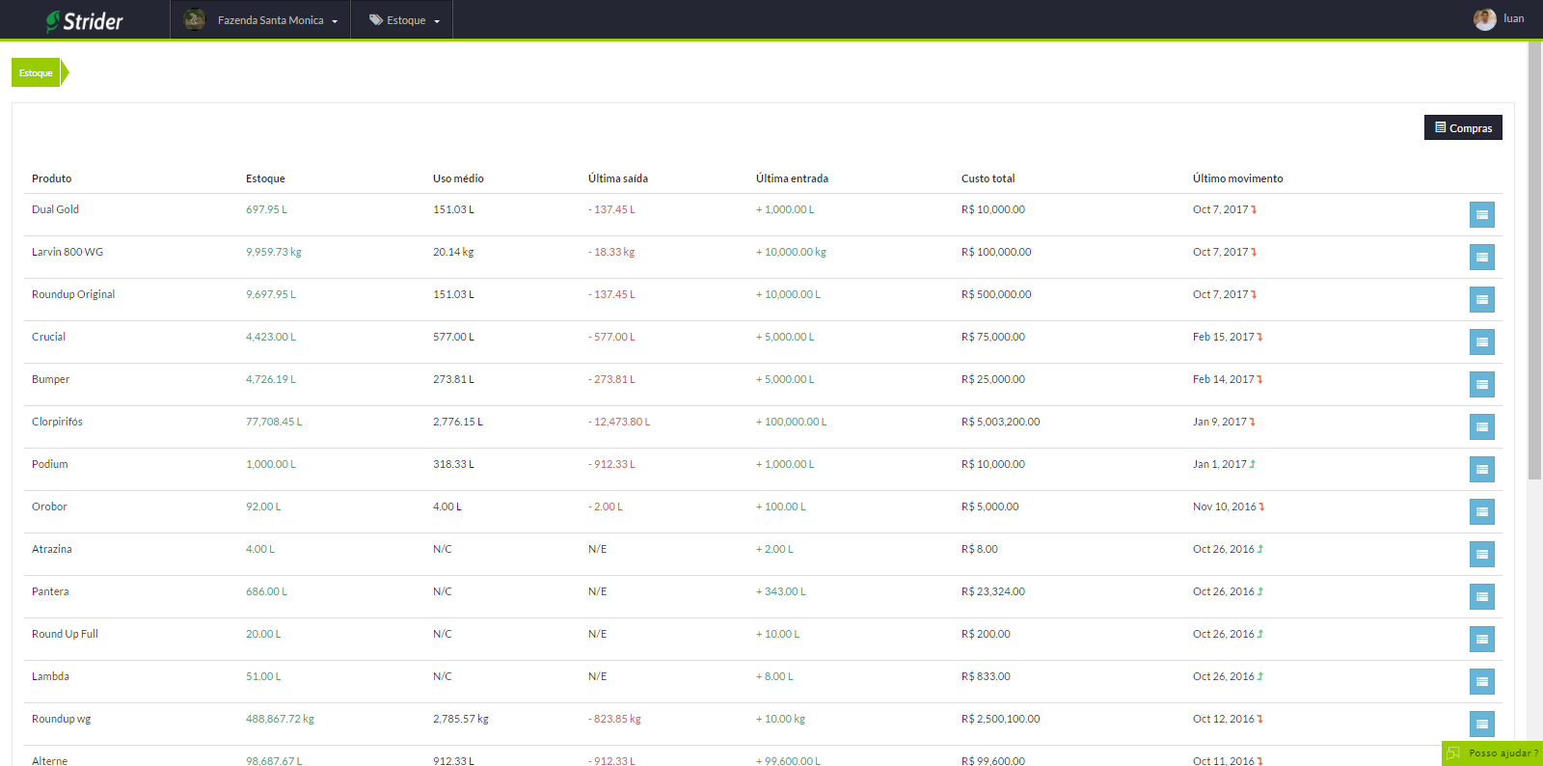
Task: Click average use value 2,776.15 L
Action: 458,422
